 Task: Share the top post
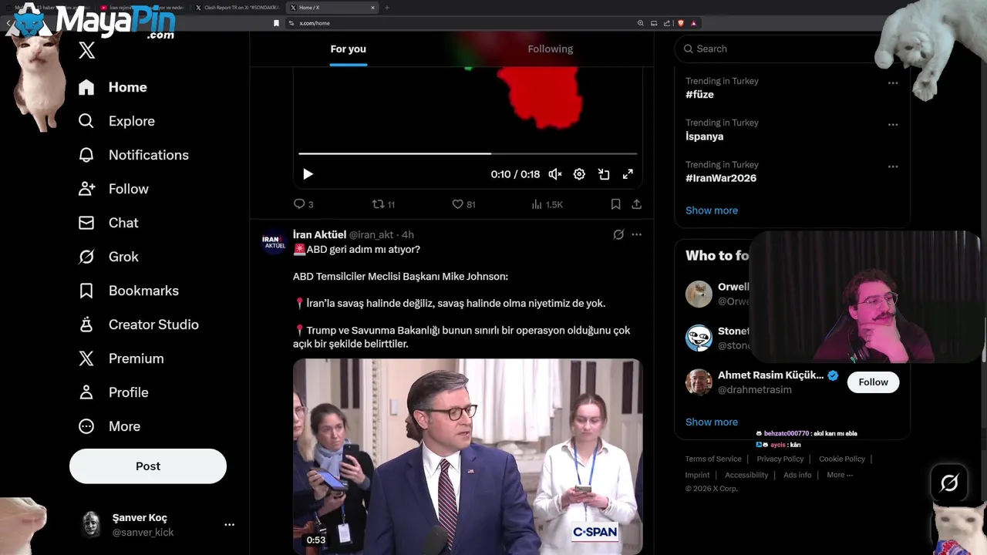[637, 204]
